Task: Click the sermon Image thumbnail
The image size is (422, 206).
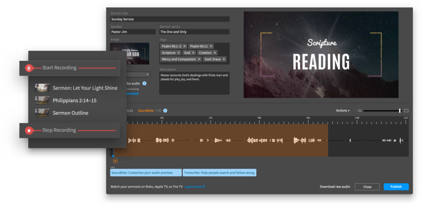Action: pos(129,53)
